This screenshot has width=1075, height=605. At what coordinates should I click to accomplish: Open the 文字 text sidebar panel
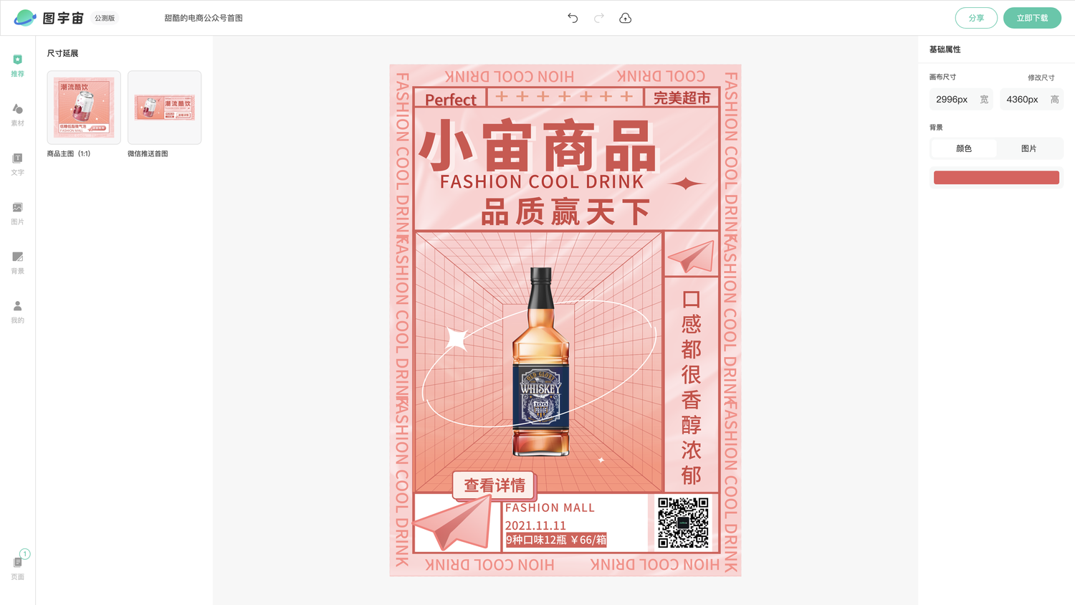17,164
